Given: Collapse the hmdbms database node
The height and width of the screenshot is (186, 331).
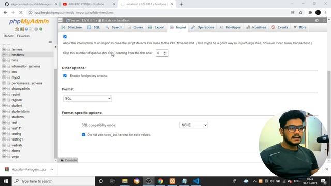Looking at the screenshot, I should (x=4, y=55).
